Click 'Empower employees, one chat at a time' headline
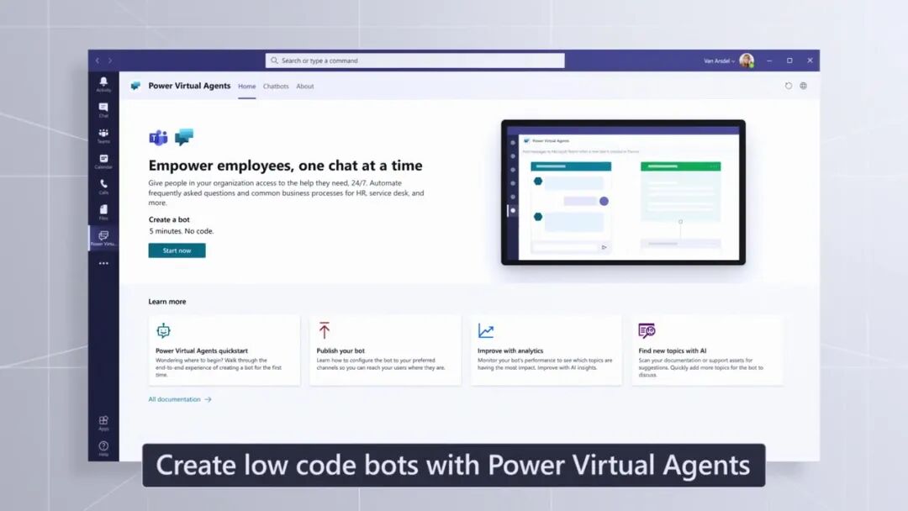Image resolution: width=908 pixels, height=511 pixels. (286, 166)
